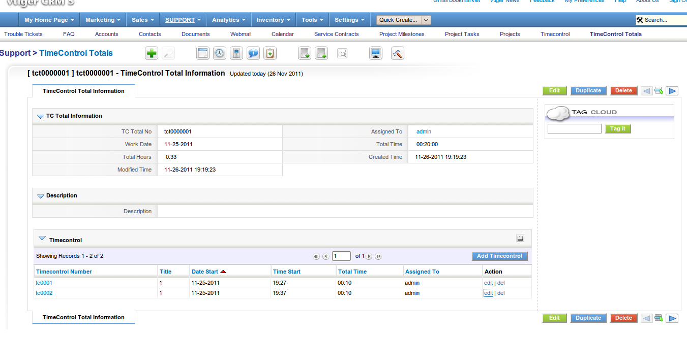Click the green plus create icon

click(152, 53)
